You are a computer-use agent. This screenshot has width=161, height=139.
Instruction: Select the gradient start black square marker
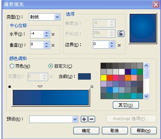pos(10,87)
